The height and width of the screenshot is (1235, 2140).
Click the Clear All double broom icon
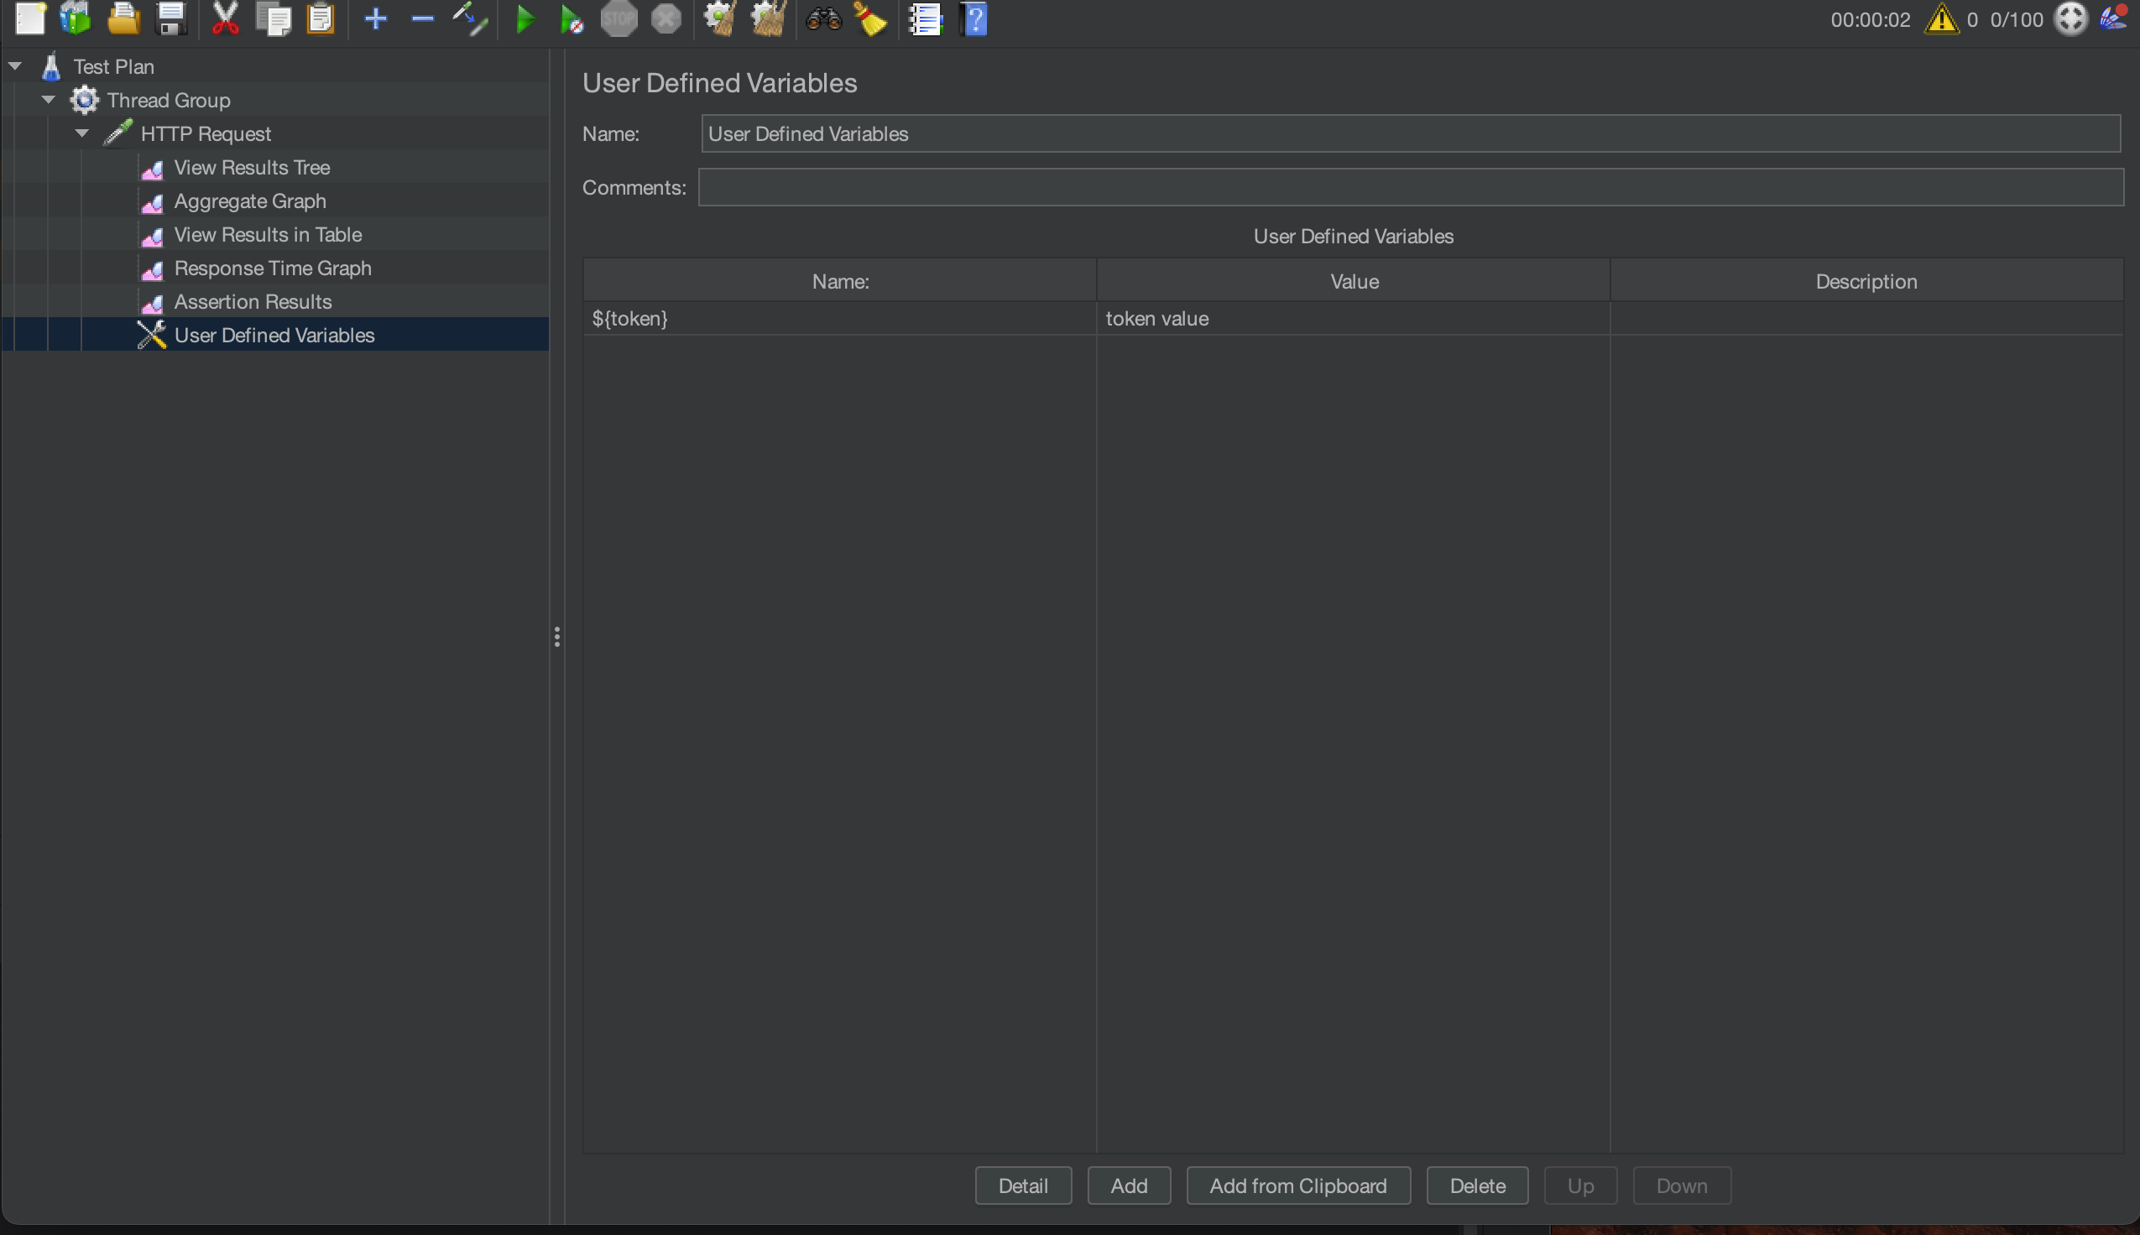point(769,18)
